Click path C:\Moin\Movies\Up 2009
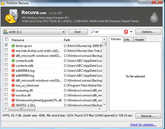The height and width of the screenshot is (129, 165). click(83, 46)
